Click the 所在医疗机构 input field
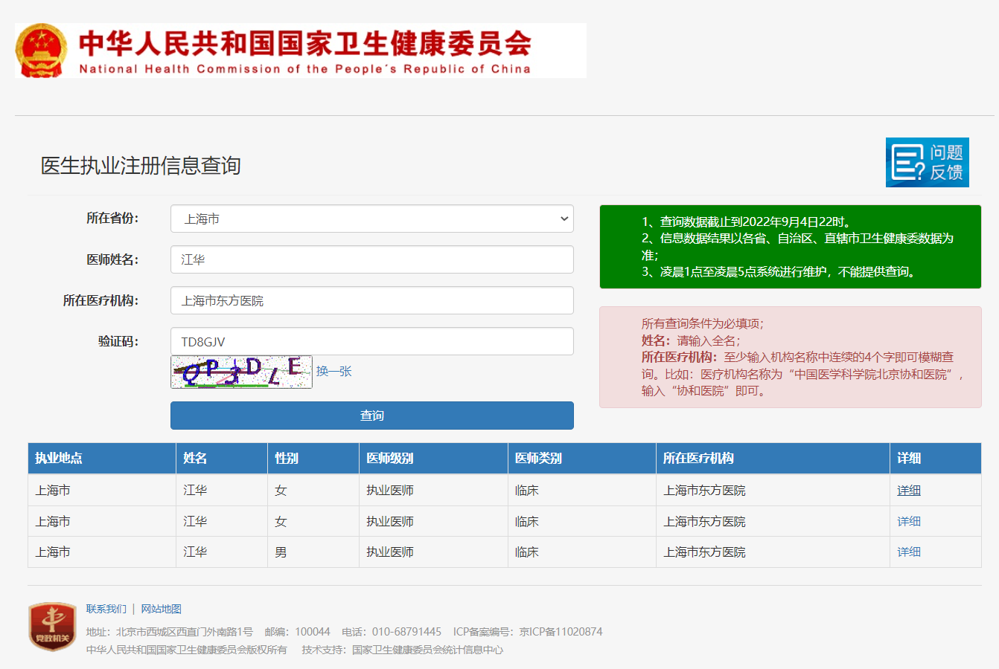The width and height of the screenshot is (999, 669). pyautogui.click(x=372, y=300)
